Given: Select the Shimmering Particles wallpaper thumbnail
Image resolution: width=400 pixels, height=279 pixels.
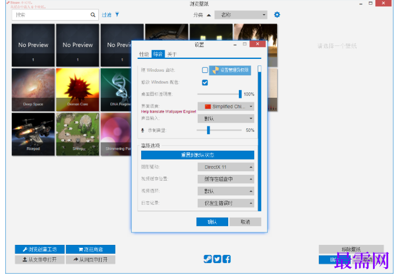Looking at the screenshot, I should [x=116, y=134].
